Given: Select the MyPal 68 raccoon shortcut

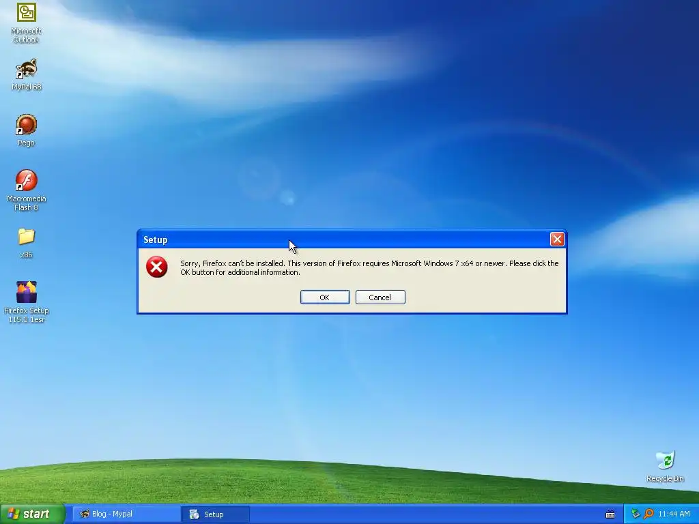Looking at the screenshot, I should coord(27,74).
